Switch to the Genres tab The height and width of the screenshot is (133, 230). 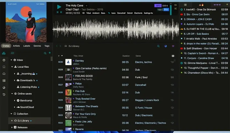pyautogui.click(x=37, y=46)
